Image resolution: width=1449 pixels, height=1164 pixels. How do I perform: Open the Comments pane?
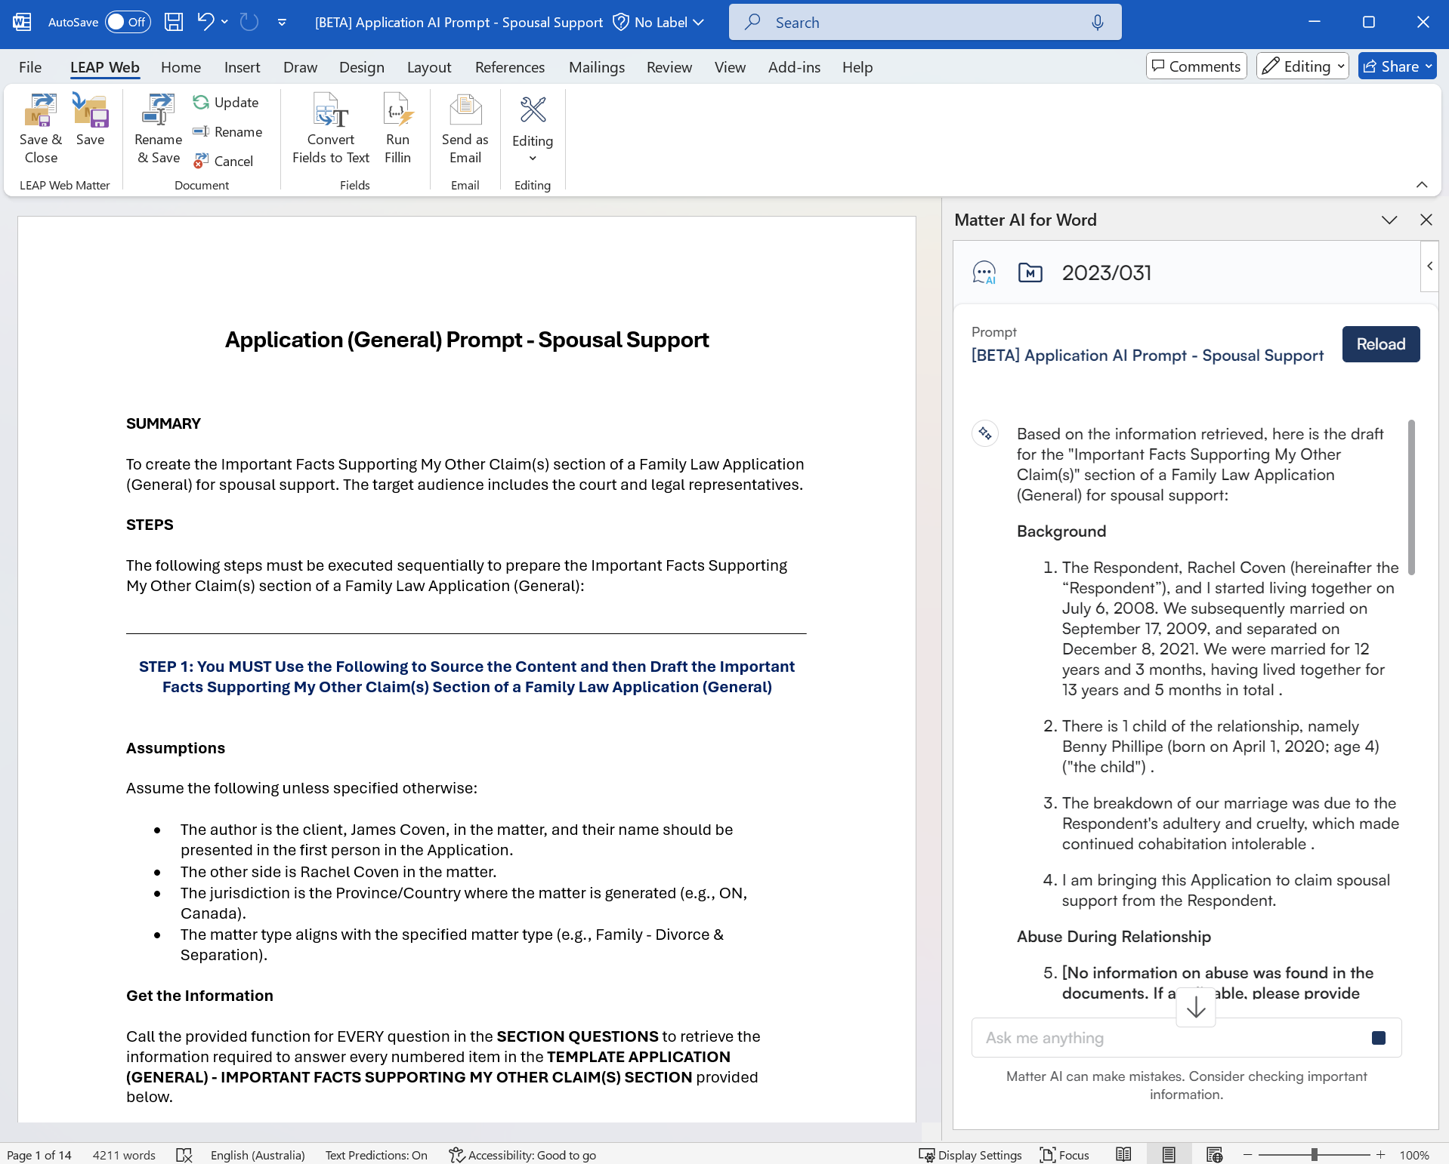click(x=1196, y=66)
